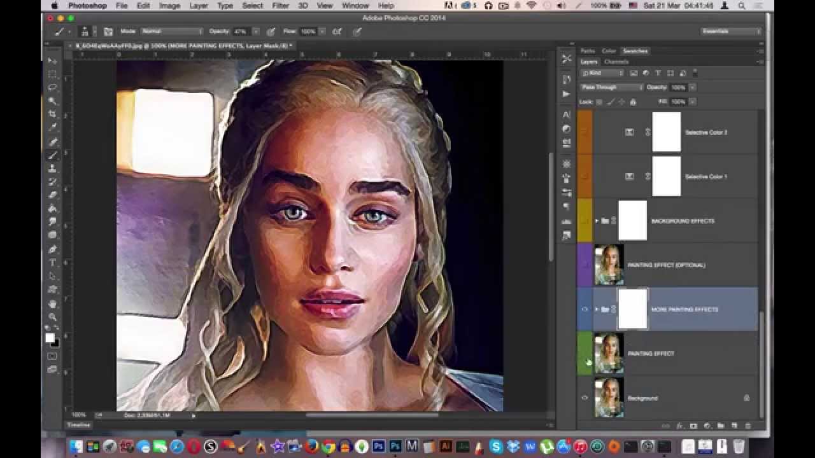Add a layer style with fx button
Image resolution: width=815 pixels, height=458 pixels.
click(x=679, y=426)
